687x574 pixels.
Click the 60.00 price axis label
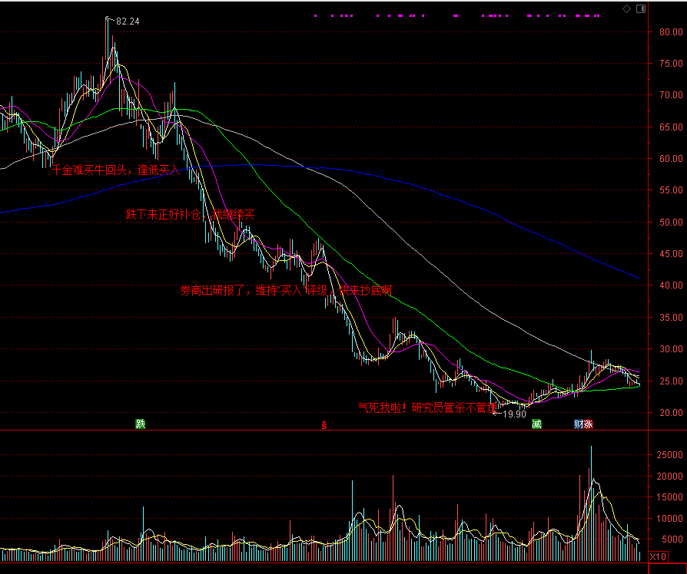671,158
